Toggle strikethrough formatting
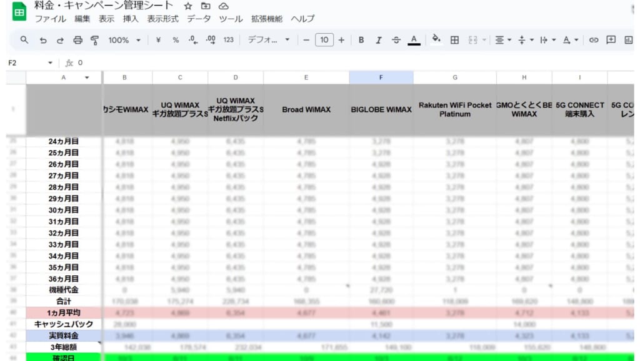This screenshot has height=361, width=640. pyautogui.click(x=396, y=40)
